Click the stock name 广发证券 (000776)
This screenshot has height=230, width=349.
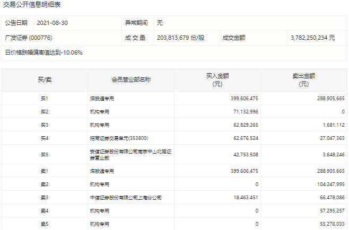coord(29,38)
